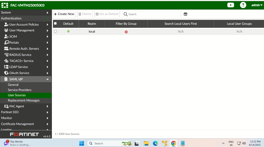Click the Search Local Users First header
This screenshot has width=264, height=147.
pyautogui.click(x=180, y=24)
